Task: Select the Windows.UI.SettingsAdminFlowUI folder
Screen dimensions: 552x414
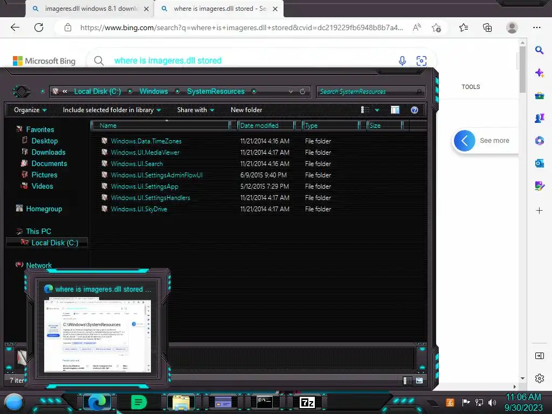Action: click(156, 175)
